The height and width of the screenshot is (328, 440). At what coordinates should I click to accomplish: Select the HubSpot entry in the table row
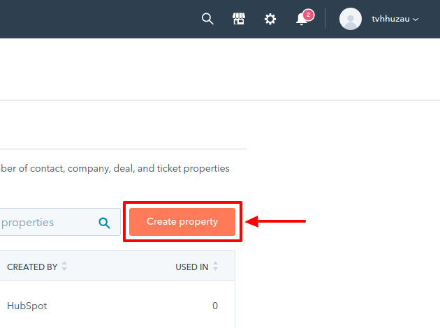pyautogui.click(x=27, y=306)
